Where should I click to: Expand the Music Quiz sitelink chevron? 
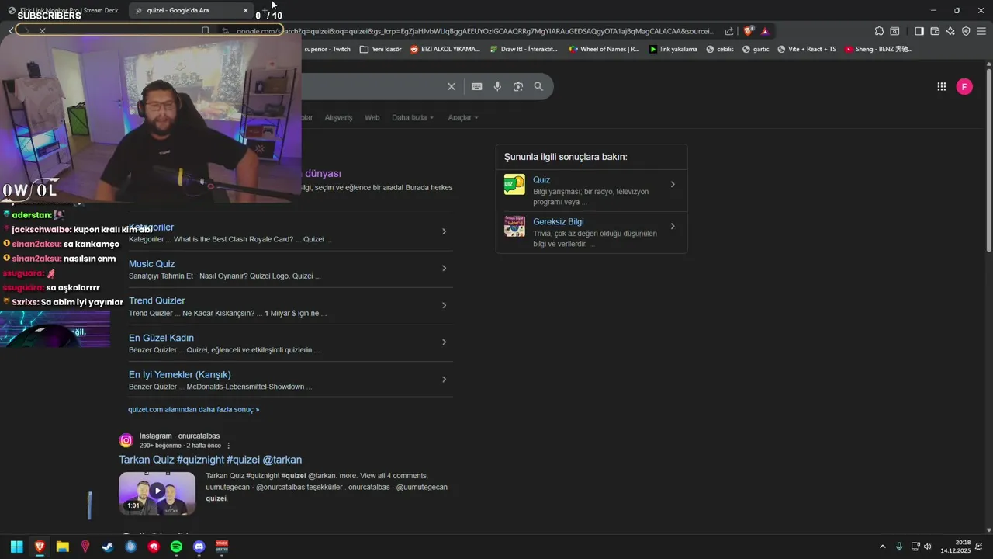(444, 268)
